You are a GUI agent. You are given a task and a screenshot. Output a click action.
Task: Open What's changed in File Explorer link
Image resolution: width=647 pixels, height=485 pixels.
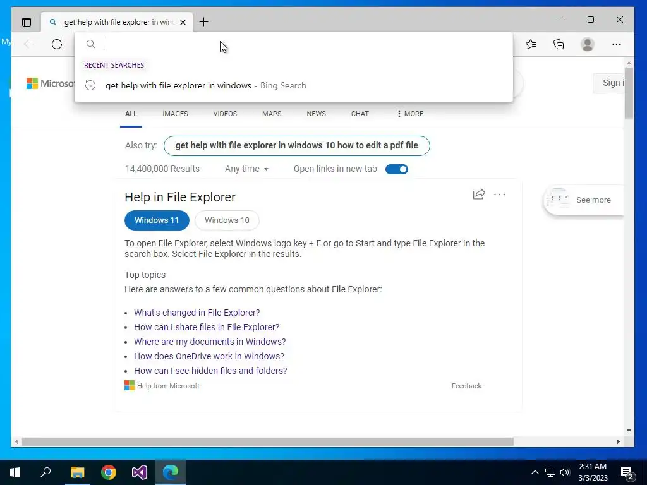(x=197, y=313)
